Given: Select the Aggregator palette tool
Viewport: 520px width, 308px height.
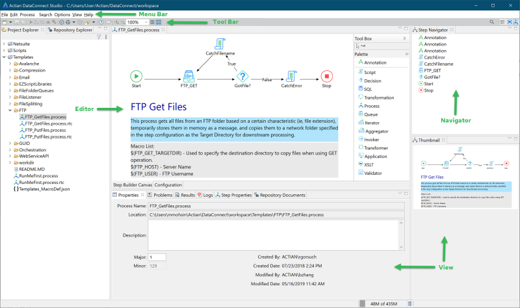Looking at the screenshot, I should [376, 131].
